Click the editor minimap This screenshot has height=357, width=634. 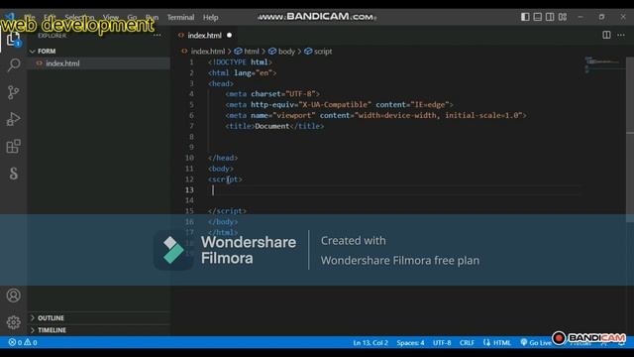pyautogui.click(x=603, y=64)
